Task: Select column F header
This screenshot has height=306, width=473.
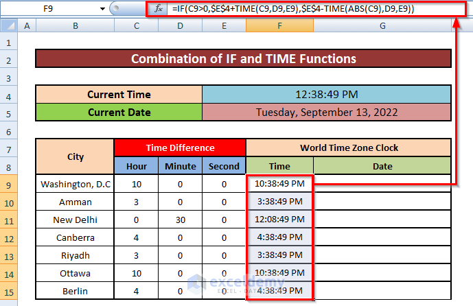Action: (x=279, y=25)
